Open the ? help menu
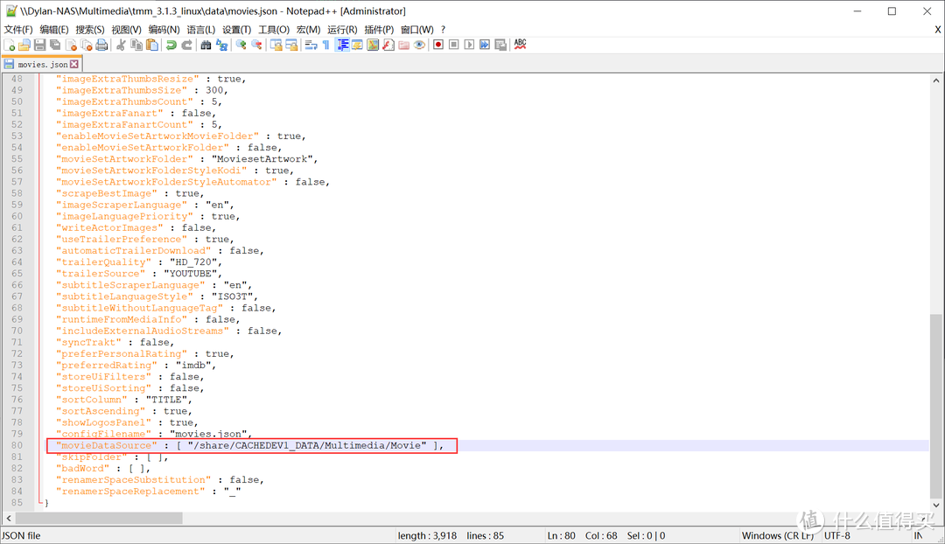This screenshot has height=544, width=945. coord(443,30)
